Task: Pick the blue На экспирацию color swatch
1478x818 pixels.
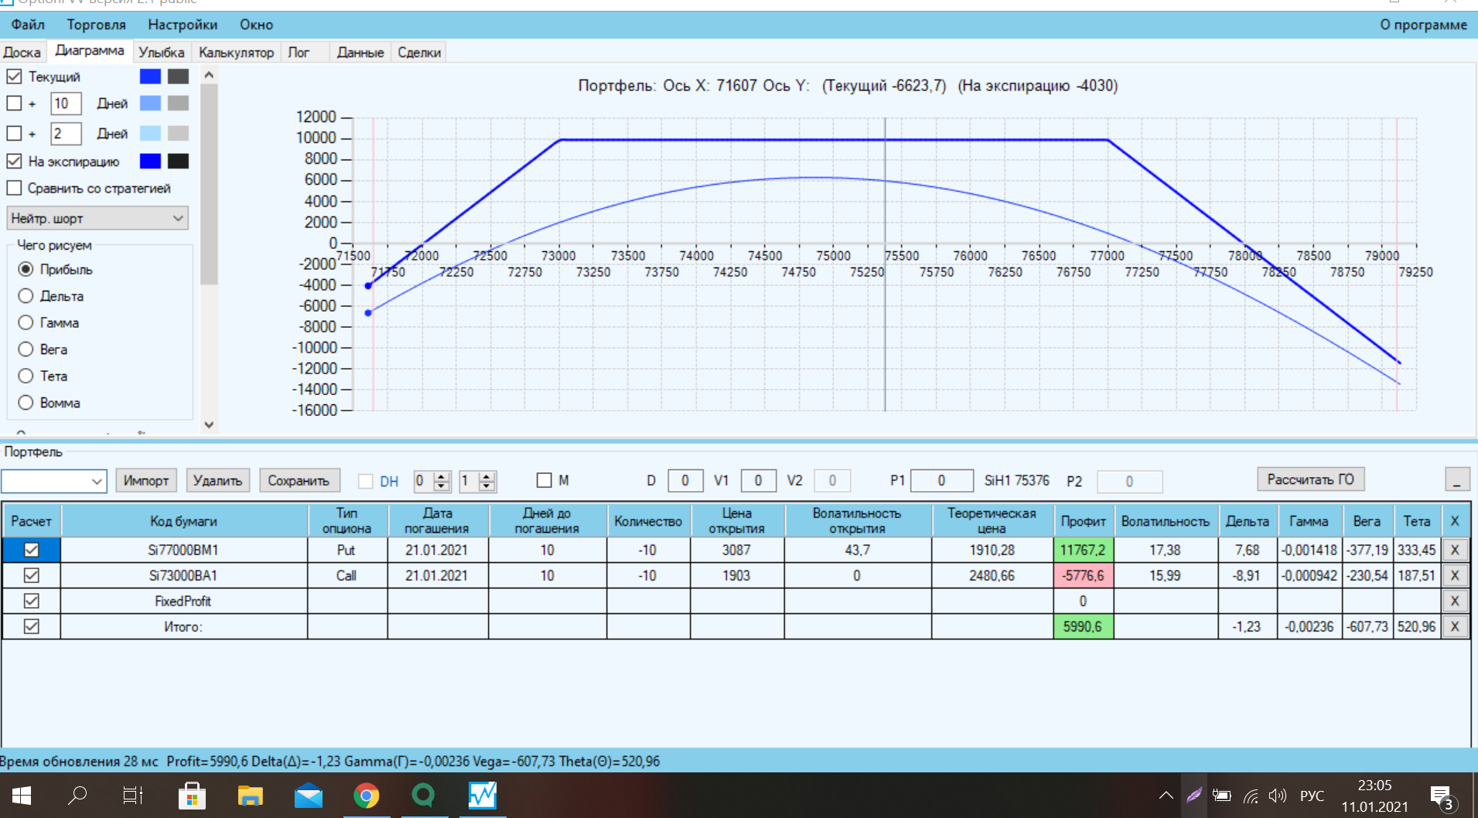Action: 150,161
